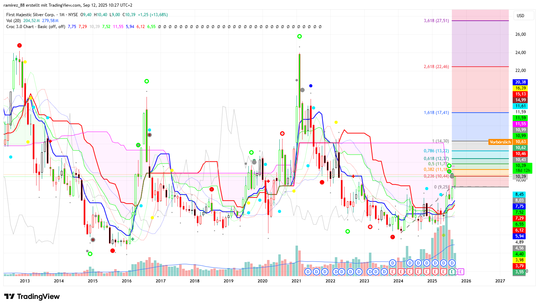This screenshot has height=307, width=539.
Task: Click the rightmost dividend D marker
Action: click(452, 263)
